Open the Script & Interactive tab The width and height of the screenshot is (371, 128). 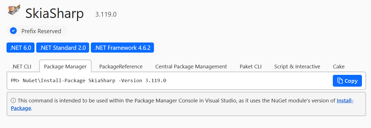(x=297, y=67)
